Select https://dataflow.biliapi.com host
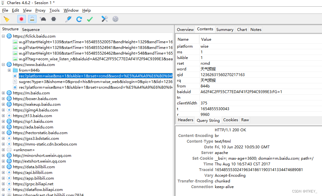 click(38, 190)
